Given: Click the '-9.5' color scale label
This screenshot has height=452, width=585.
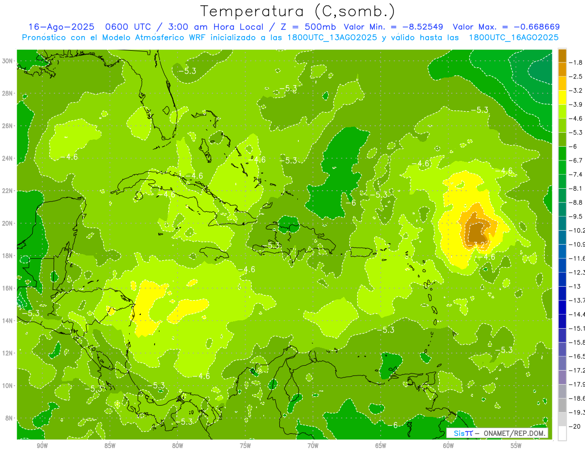Looking at the screenshot, I should point(576,216).
